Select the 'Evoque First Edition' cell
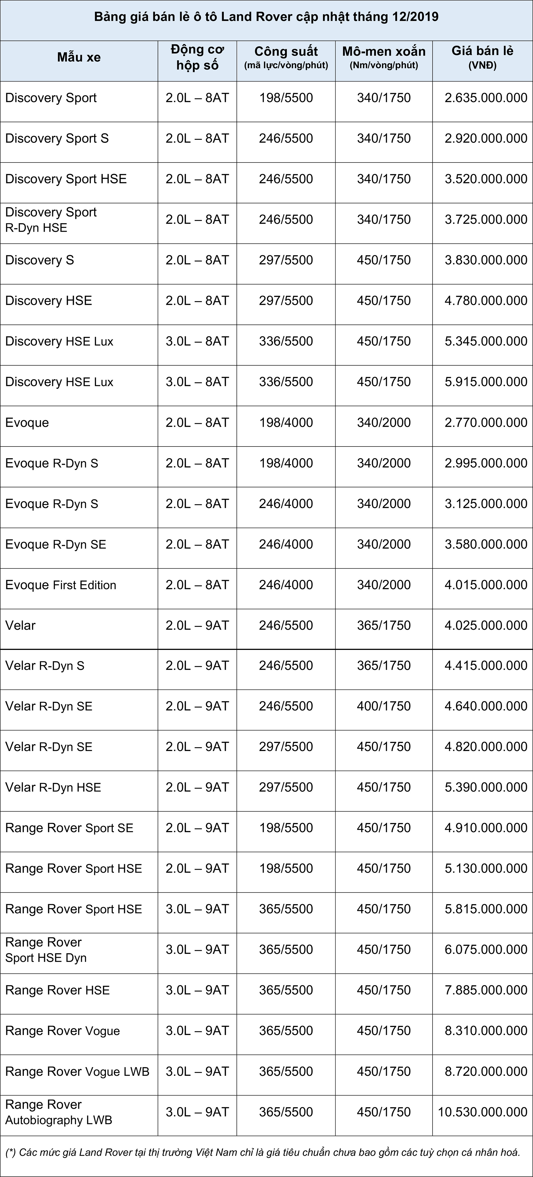Image resolution: width=533 pixels, height=1177 pixels. pos(61,585)
